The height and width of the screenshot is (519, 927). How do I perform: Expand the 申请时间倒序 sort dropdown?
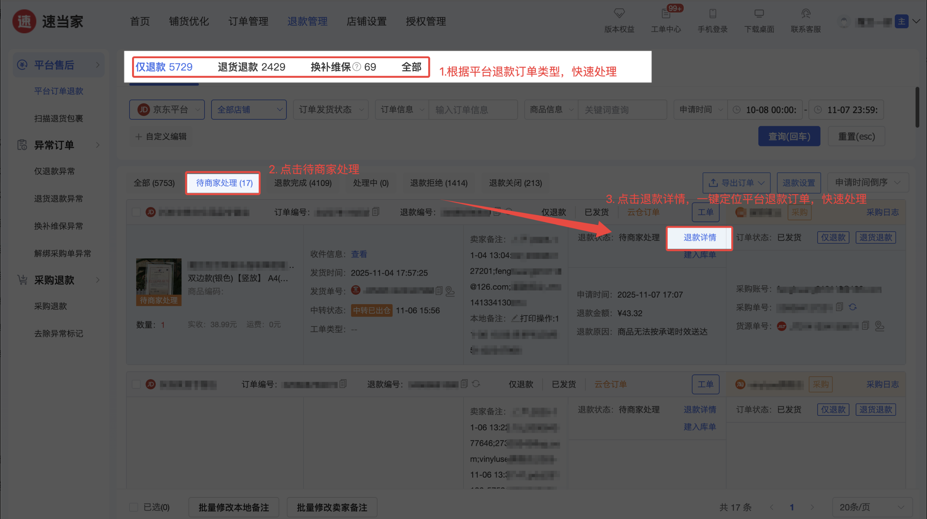point(868,183)
